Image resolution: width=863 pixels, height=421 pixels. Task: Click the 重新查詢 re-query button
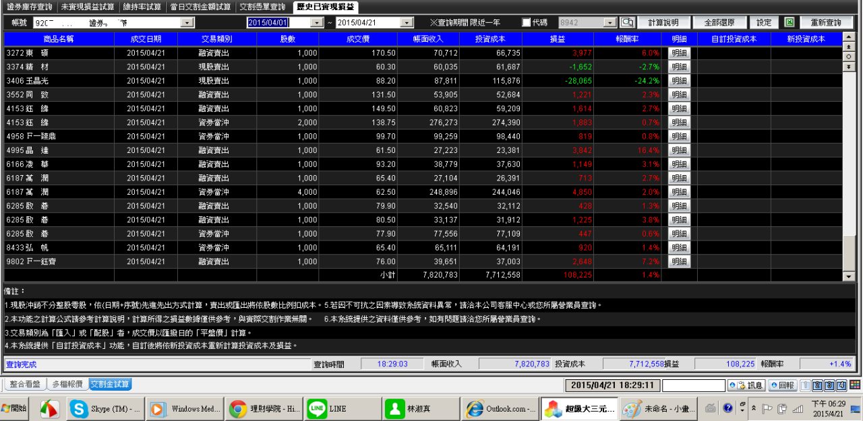(825, 23)
